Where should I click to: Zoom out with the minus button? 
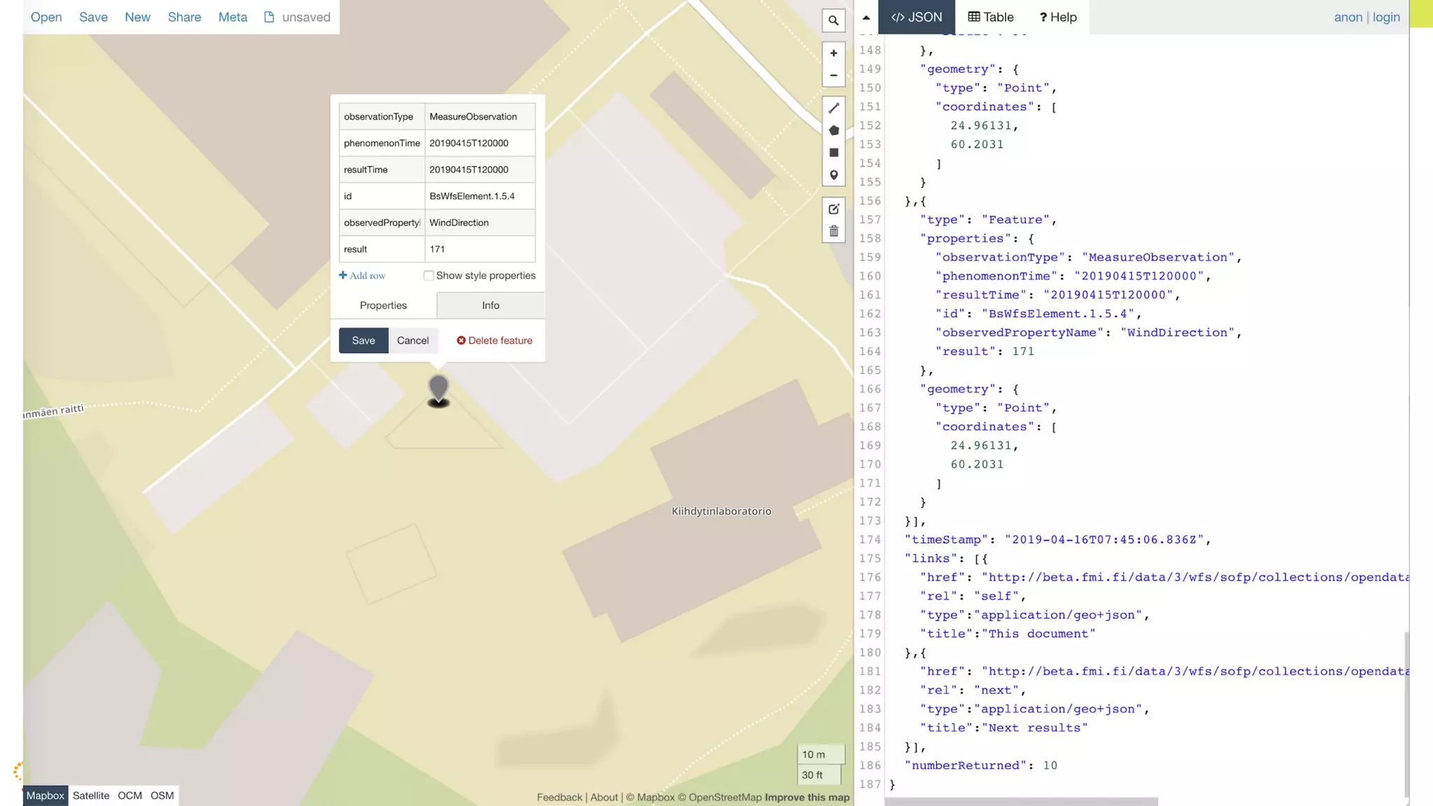click(x=833, y=76)
